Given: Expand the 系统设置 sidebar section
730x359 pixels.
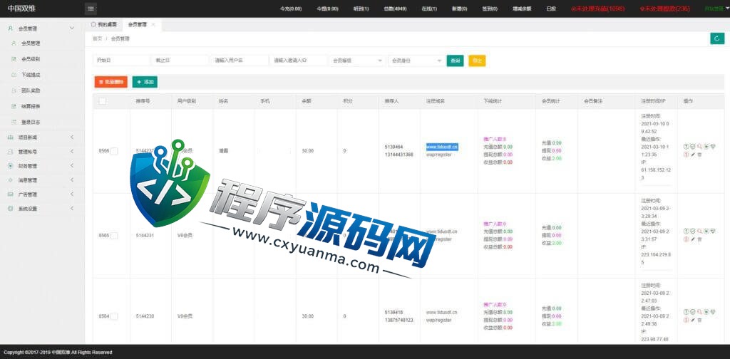Looking at the screenshot, I should point(42,209).
